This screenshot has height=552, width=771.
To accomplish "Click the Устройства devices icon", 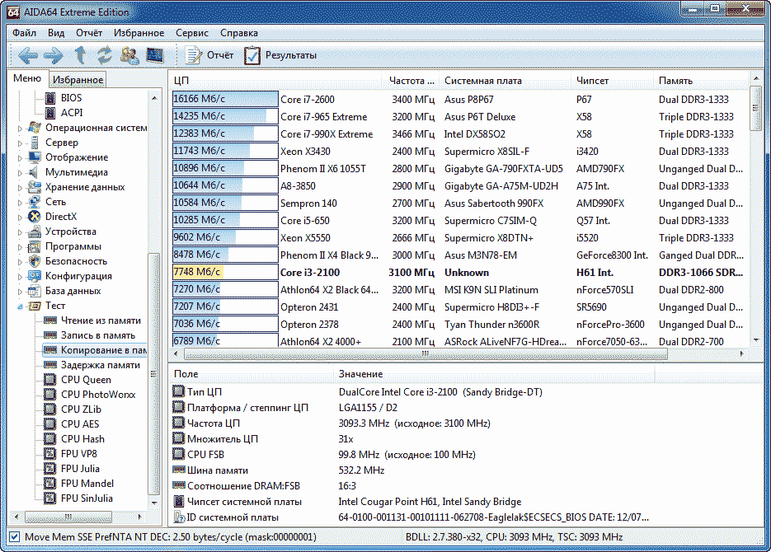I will 34,232.
